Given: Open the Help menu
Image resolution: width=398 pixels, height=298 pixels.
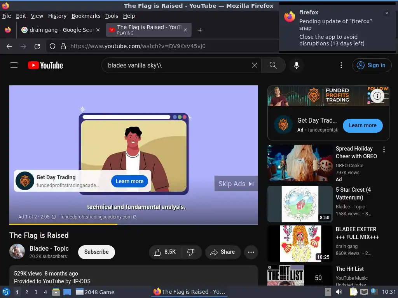Looking at the screenshot, I should [x=129, y=16].
